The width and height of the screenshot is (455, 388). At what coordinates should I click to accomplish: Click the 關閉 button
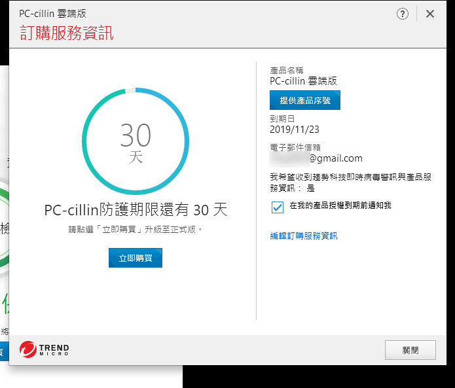[x=410, y=350]
